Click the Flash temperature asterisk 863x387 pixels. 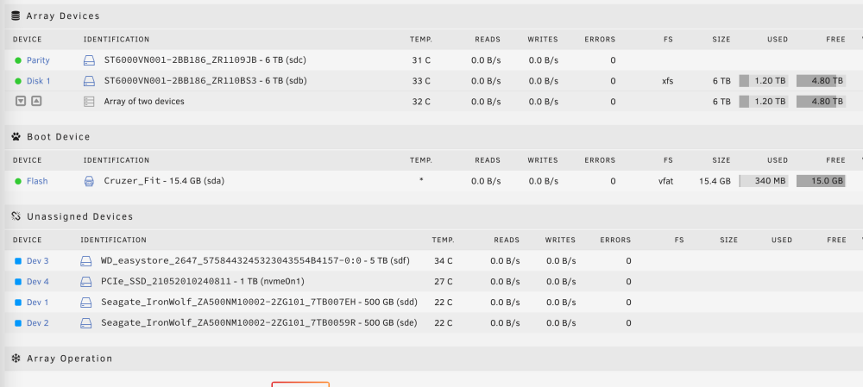[x=421, y=180]
